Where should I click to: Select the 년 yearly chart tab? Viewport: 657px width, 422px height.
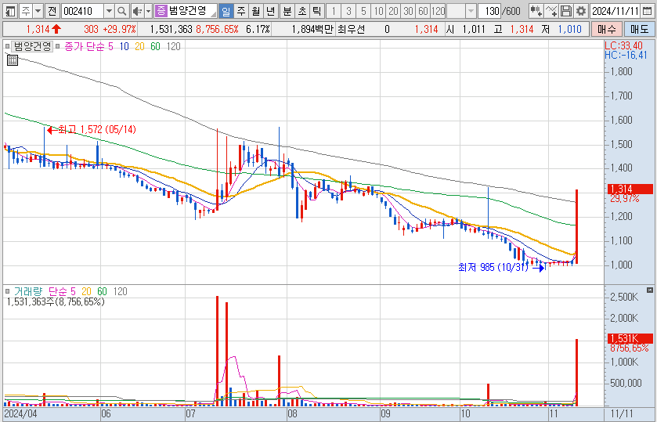coord(271,11)
